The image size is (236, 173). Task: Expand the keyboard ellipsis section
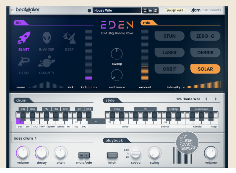pyautogui.click(x=97, y=121)
